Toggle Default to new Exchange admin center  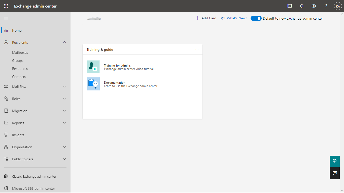(x=256, y=18)
